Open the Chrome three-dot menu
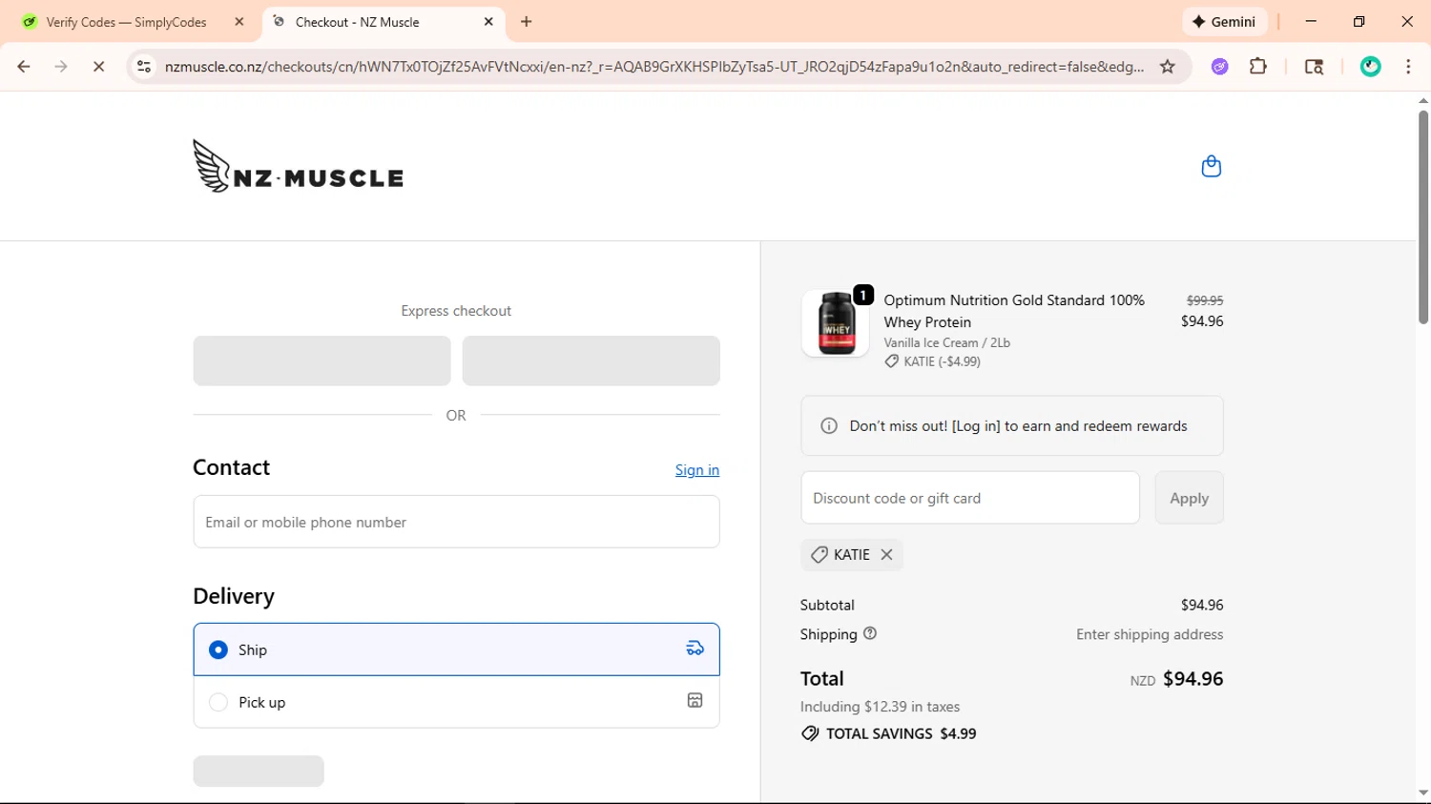Viewport: 1431px width, 804px height. click(x=1408, y=66)
